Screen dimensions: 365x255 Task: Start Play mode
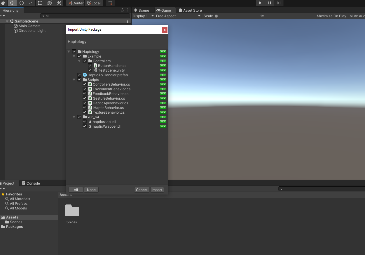tap(260, 3)
